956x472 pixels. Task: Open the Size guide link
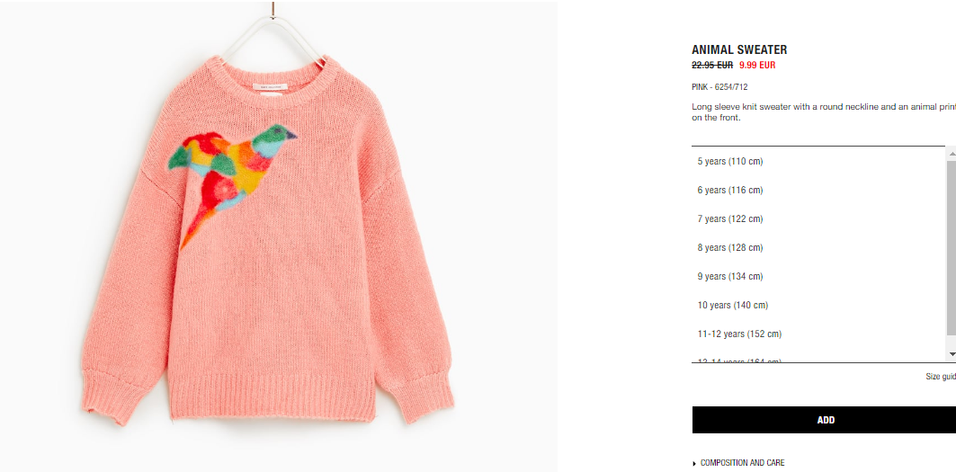pos(940,377)
